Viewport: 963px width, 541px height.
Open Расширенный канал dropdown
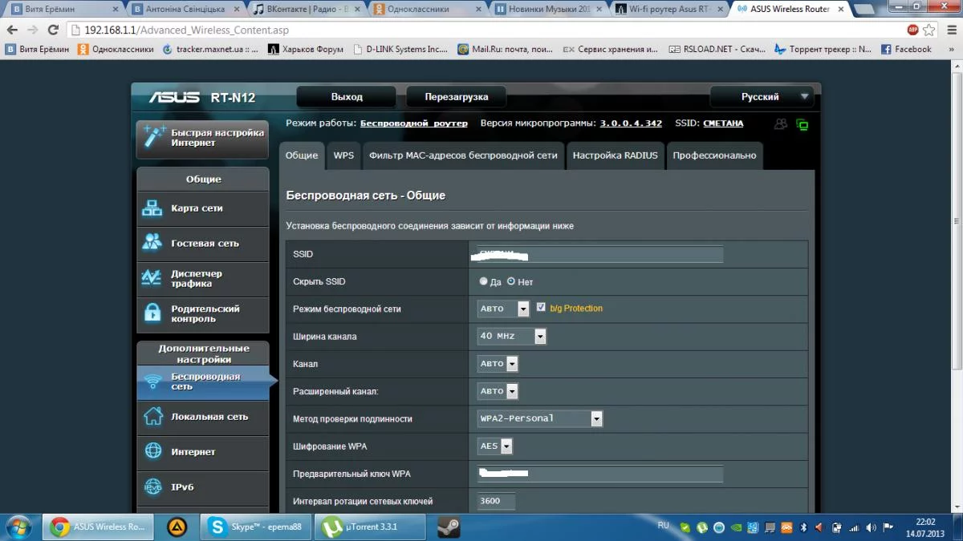498,391
